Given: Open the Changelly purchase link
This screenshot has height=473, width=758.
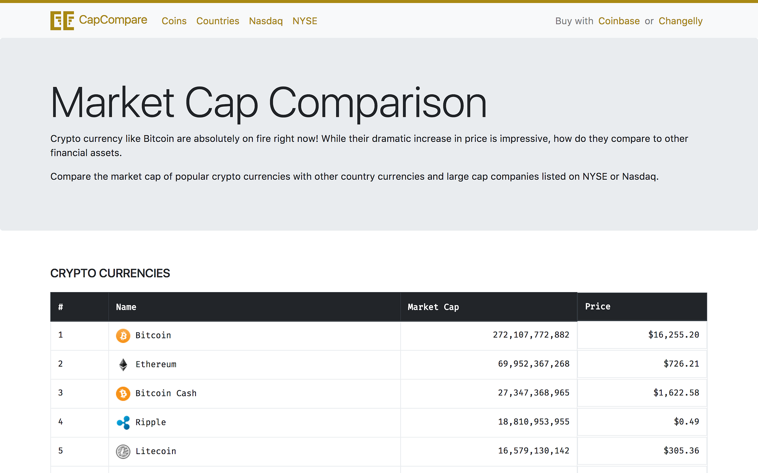Looking at the screenshot, I should point(680,21).
